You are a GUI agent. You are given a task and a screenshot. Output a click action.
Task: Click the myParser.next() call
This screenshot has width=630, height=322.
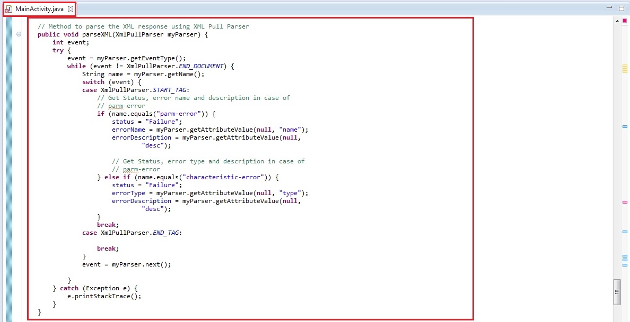click(x=141, y=264)
